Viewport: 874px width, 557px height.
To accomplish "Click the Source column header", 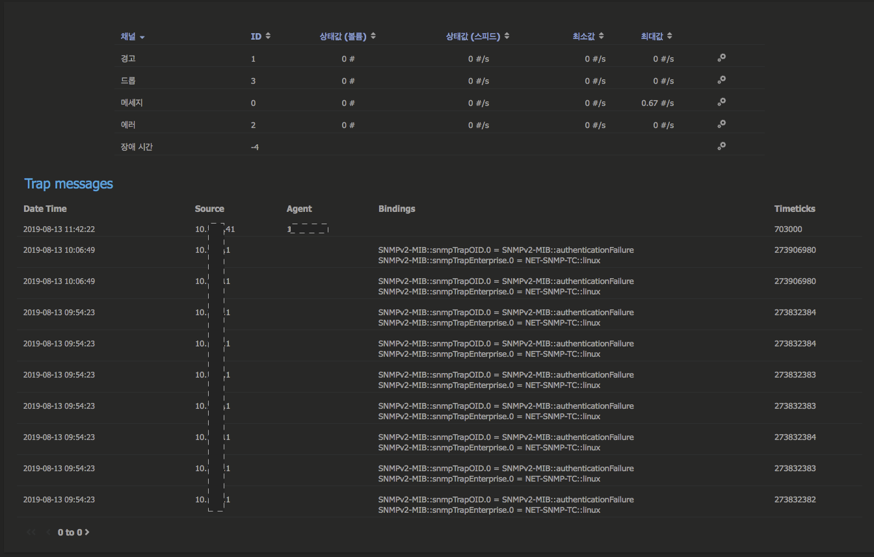I will tap(209, 209).
